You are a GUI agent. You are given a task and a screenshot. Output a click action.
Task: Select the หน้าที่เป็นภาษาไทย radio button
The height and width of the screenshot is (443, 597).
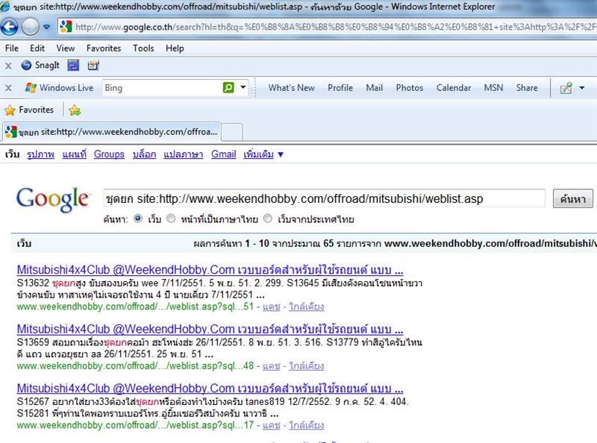[x=172, y=219]
